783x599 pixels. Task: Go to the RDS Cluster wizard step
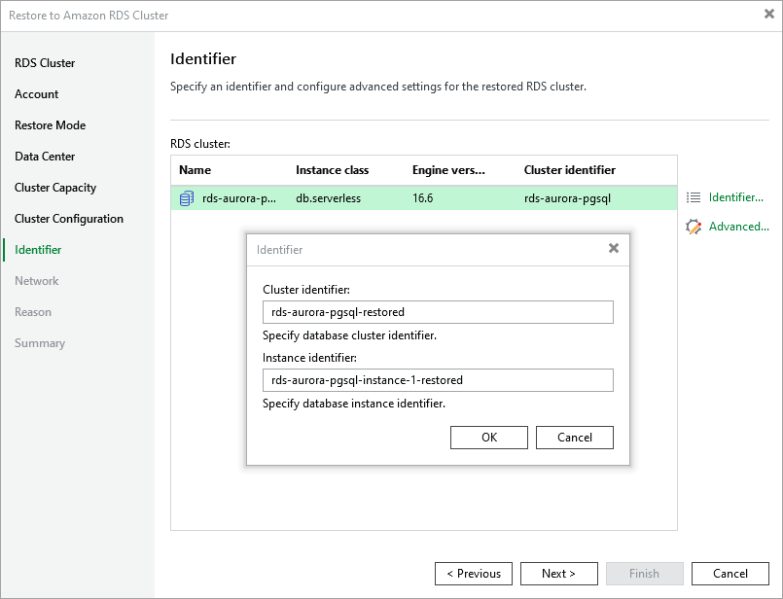pyautogui.click(x=45, y=63)
